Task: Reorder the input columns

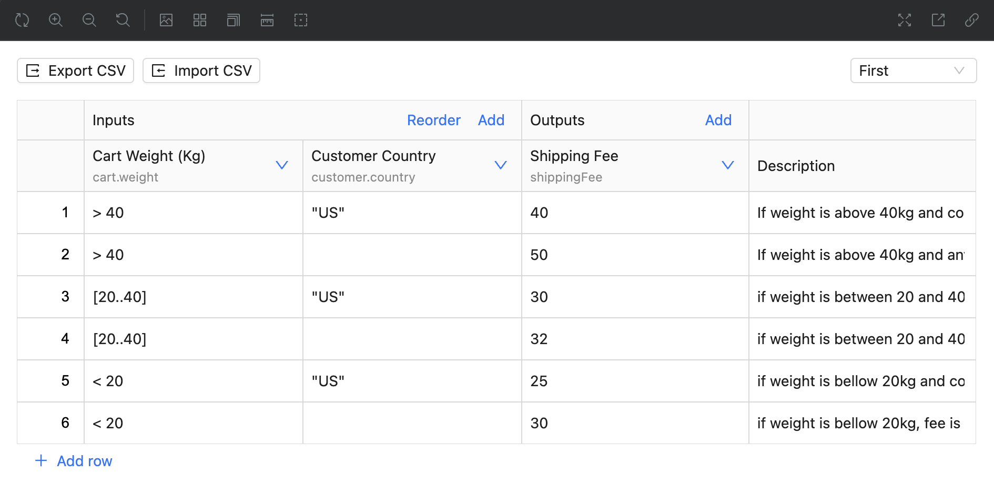Action: (433, 120)
